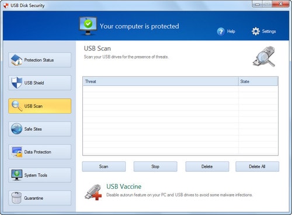Start scanning with the Scan button
The width and height of the screenshot is (292, 215).
coord(104,167)
